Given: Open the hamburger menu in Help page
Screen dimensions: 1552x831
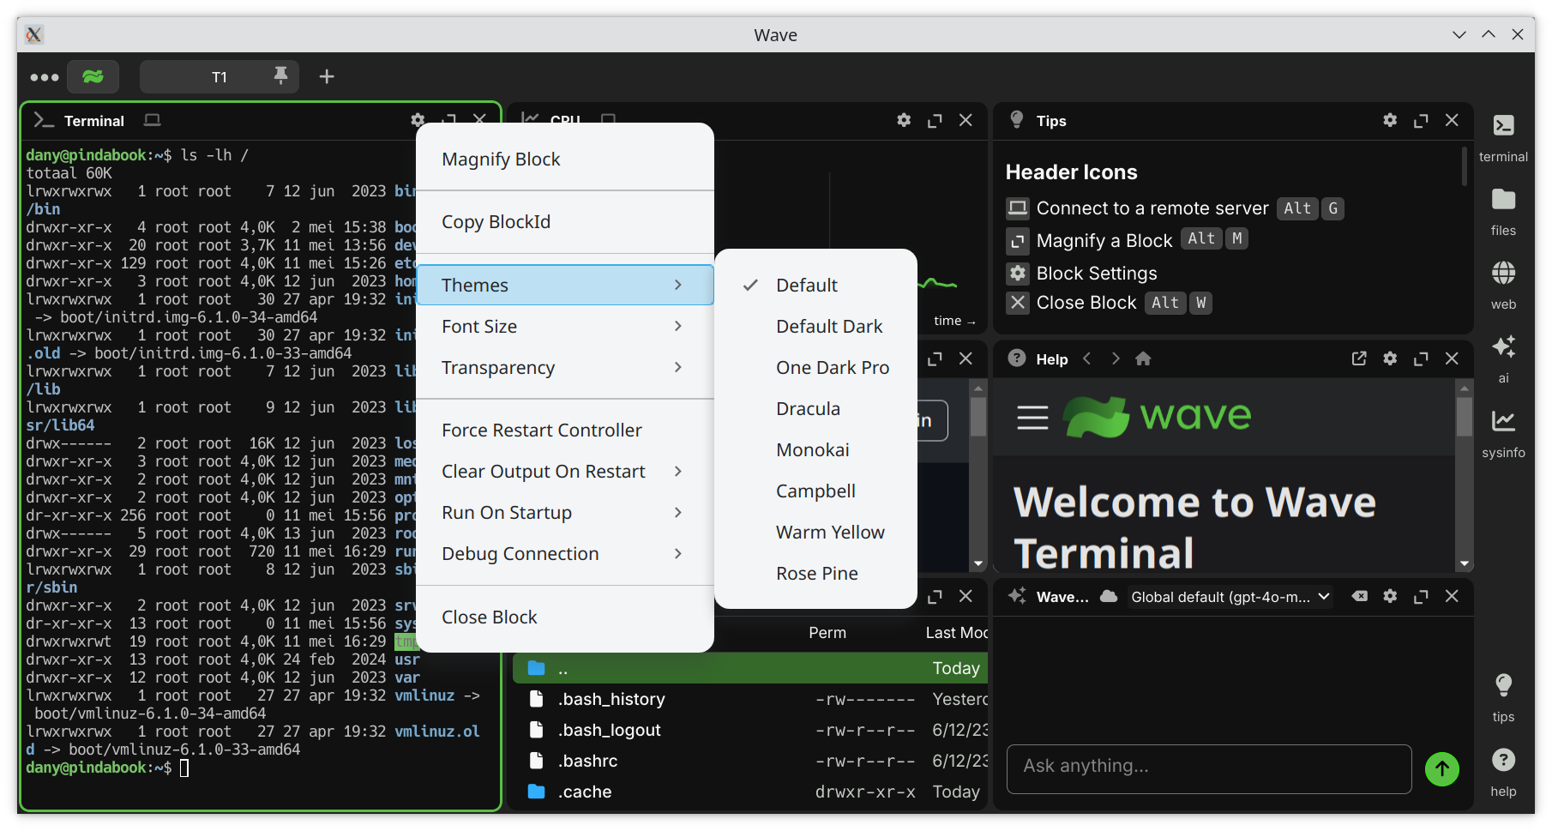Looking at the screenshot, I should point(1032,417).
